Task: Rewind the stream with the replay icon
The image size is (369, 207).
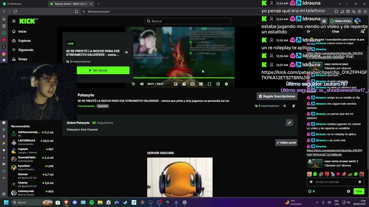Action: [133, 84]
